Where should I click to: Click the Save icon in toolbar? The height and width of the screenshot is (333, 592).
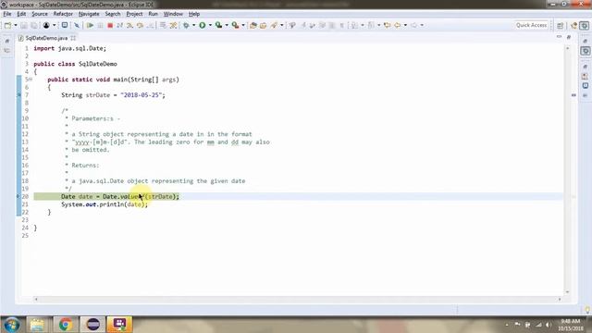pyautogui.click(x=24, y=25)
